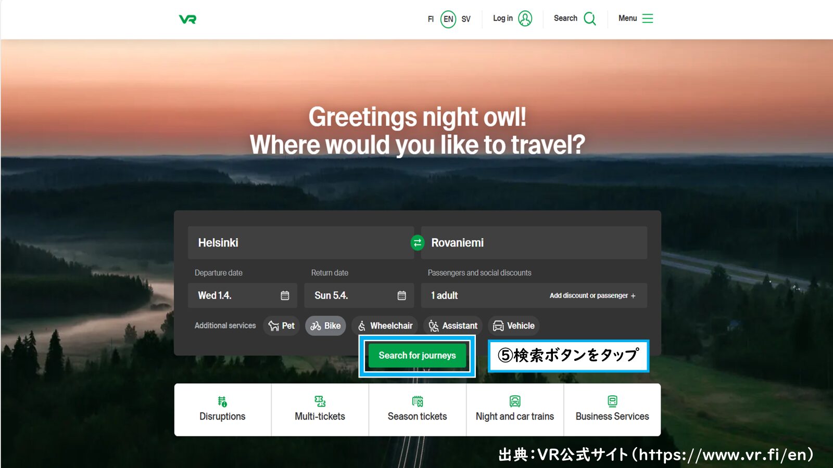Switch language to Swedish (SV)
This screenshot has height=468, width=833.
[466, 19]
